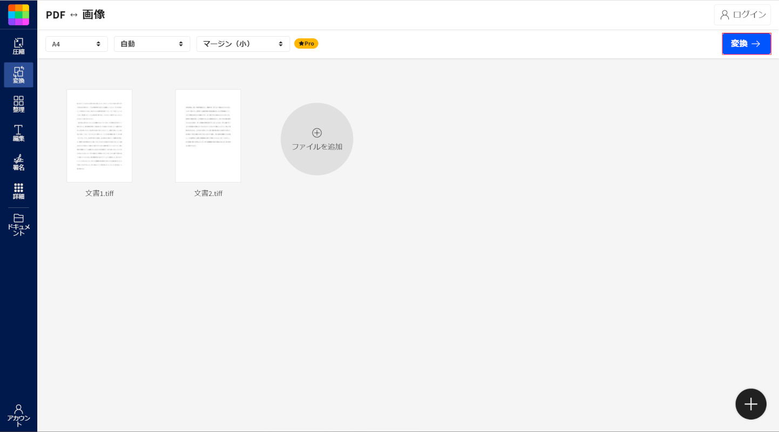Open the マージン（小） margin dropdown
The width and height of the screenshot is (779, 432).
click(243, 44)
